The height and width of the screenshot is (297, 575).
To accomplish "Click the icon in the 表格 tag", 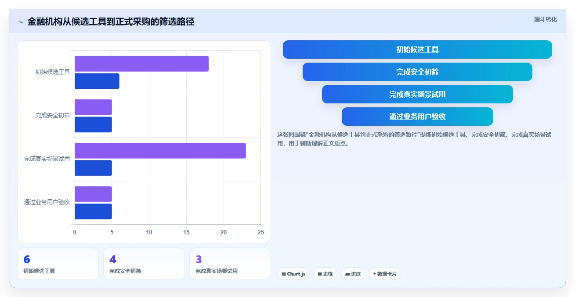I will tap(320, 274).
